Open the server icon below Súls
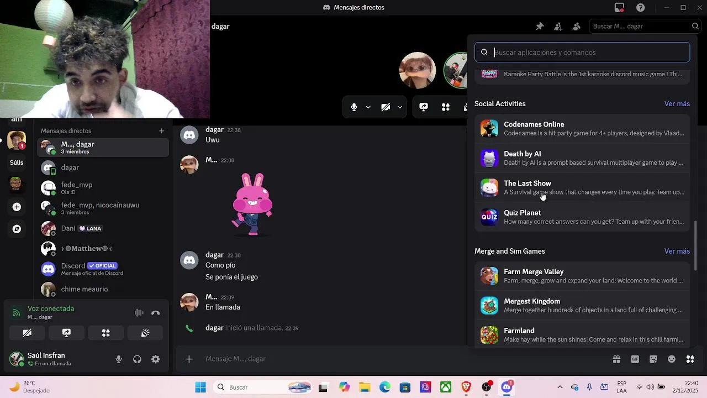The width and height of the screenshot is (707, 398). pyautogui.click(x=16, y=184)
